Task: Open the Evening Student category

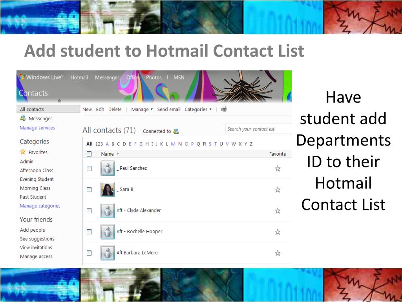Action: (x=37, y=179)
